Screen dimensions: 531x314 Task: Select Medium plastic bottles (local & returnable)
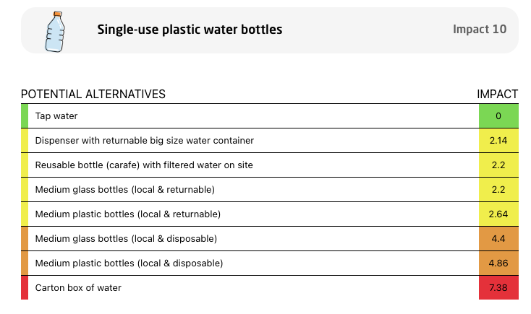(x=128, y=214)
